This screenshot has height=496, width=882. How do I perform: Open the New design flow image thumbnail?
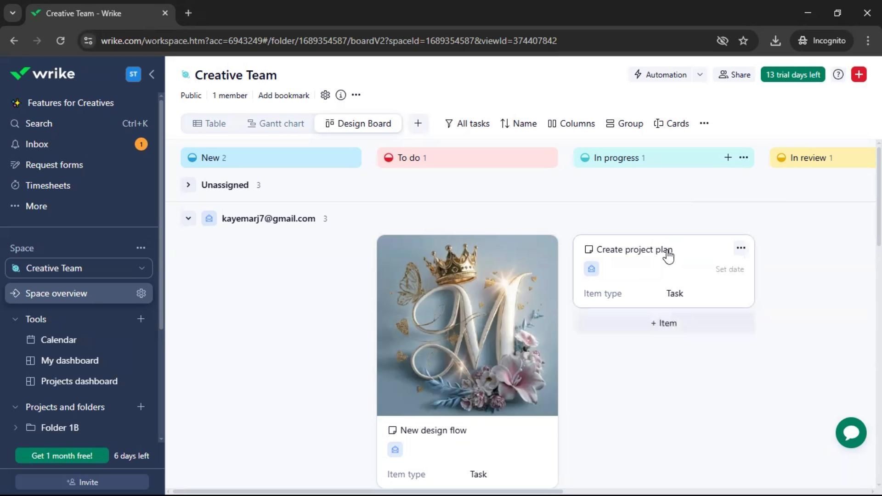467,325
